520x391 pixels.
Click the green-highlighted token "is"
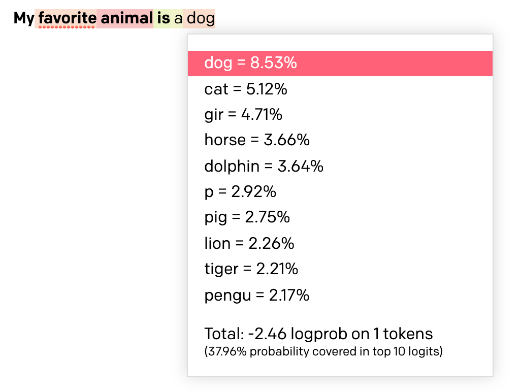(164, 19)
